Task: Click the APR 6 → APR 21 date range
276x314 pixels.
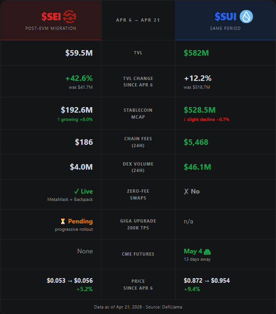Action: (x=138, y=20)
